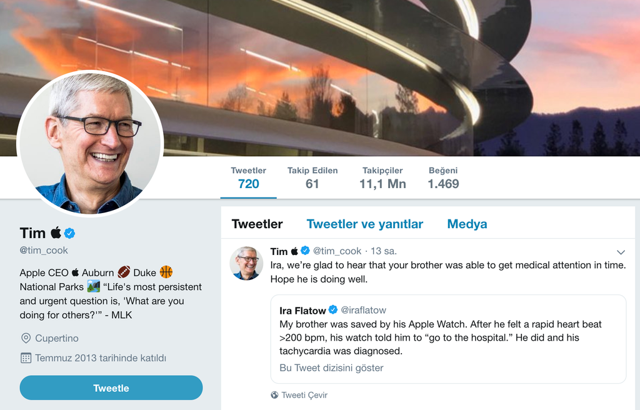
Task: Click the location pin icon beside Cupertino
Action: [x=25, y=338]
